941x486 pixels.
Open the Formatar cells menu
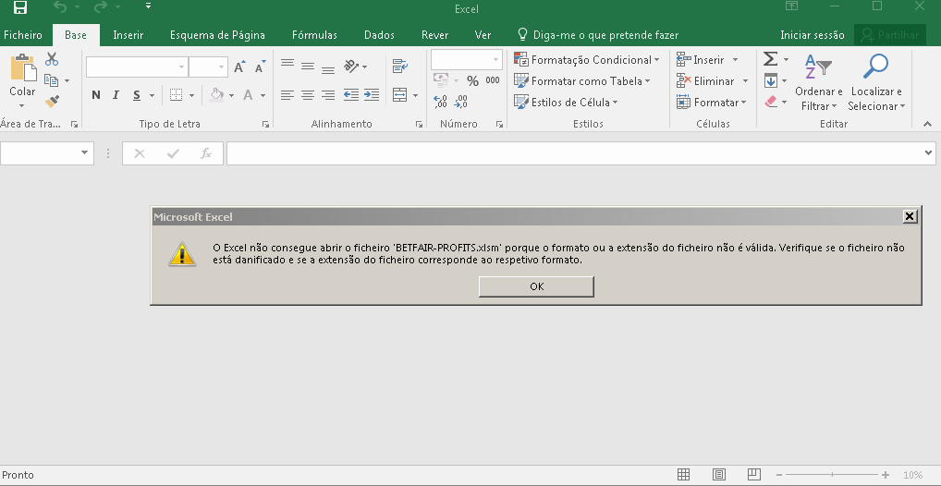[x=711, y=102]
